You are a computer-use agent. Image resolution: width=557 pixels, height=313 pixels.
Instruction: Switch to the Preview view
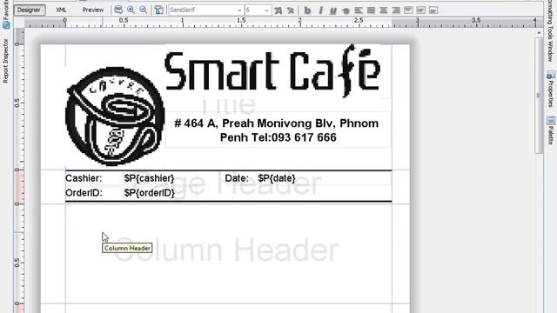click(93, 10)
